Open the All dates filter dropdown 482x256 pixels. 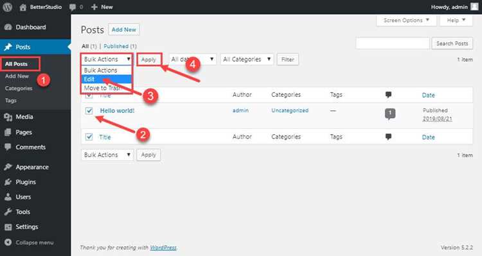pyautogui.click(x=192, y=59)
